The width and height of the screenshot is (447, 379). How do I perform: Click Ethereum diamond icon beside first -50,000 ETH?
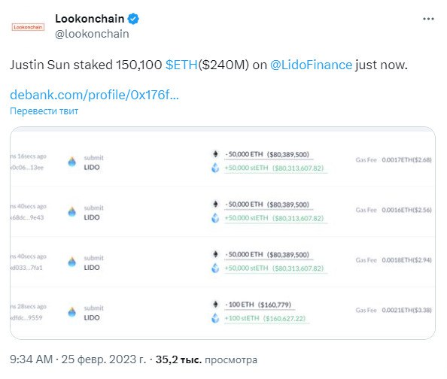(215, 154)
